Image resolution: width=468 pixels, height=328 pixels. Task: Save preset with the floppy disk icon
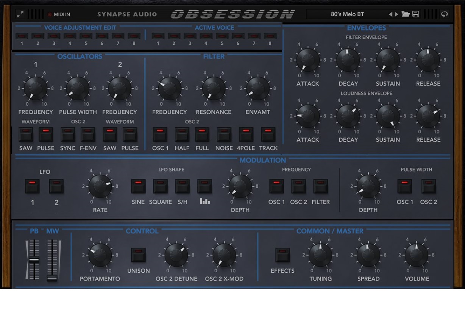click(x=415, y=14)
